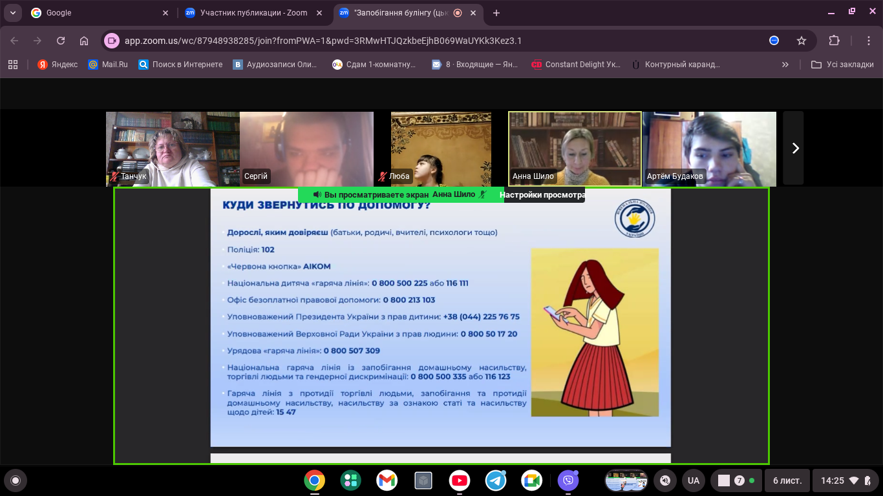Open the tab search dropdown arrow

(12, 13)
